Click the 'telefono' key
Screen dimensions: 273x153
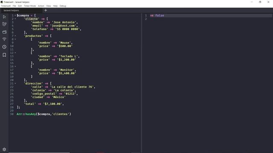[39, 29]
